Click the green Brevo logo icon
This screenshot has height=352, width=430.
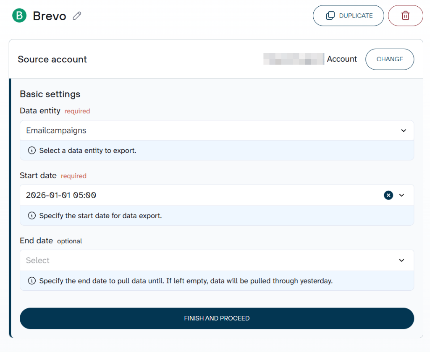pos(19,16)
